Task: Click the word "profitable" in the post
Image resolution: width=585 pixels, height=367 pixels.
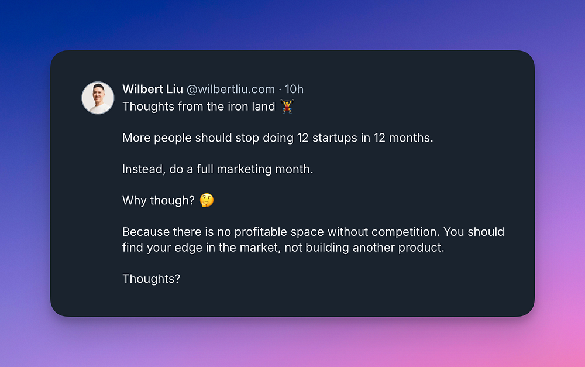Action: 279,232
